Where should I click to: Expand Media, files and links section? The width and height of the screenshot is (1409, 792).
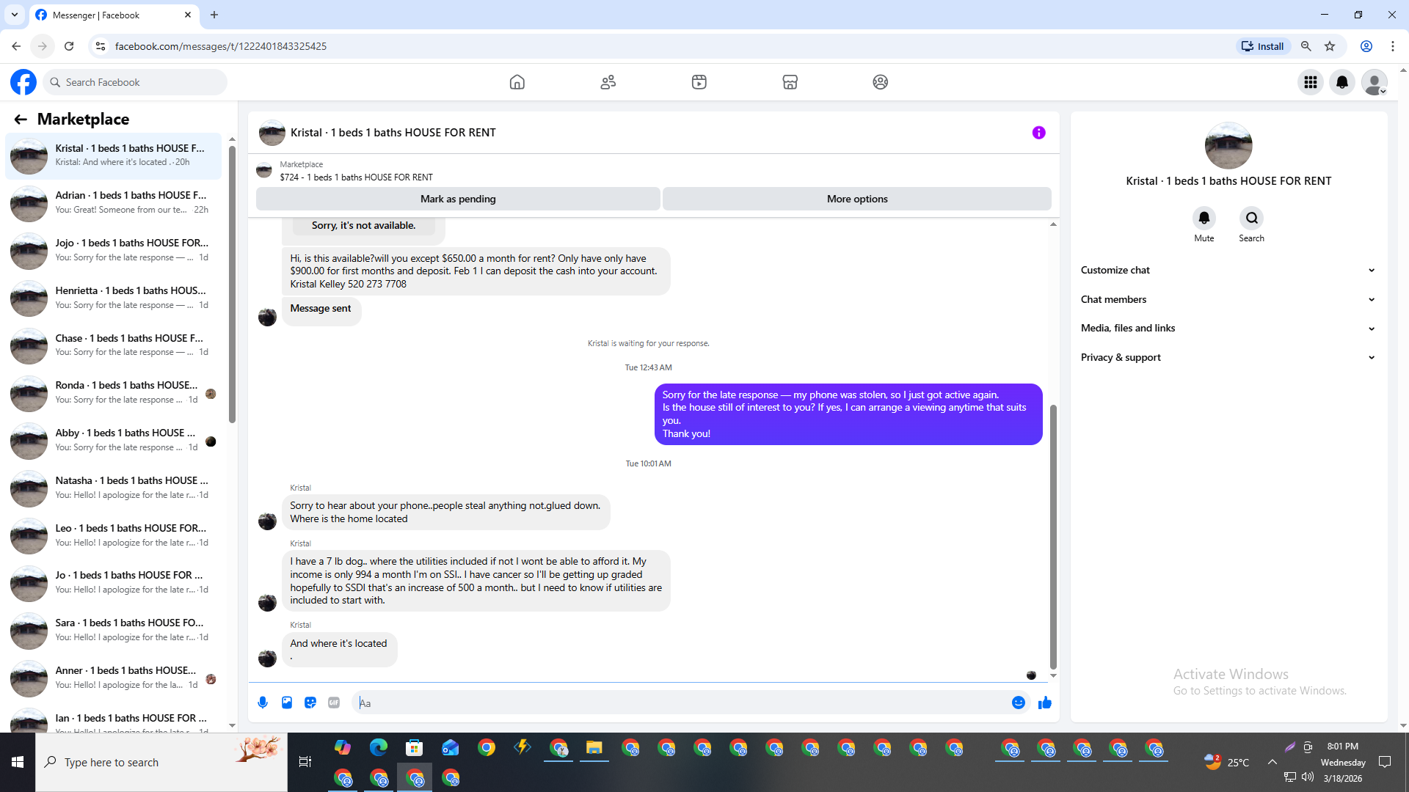pos(1227,328)
